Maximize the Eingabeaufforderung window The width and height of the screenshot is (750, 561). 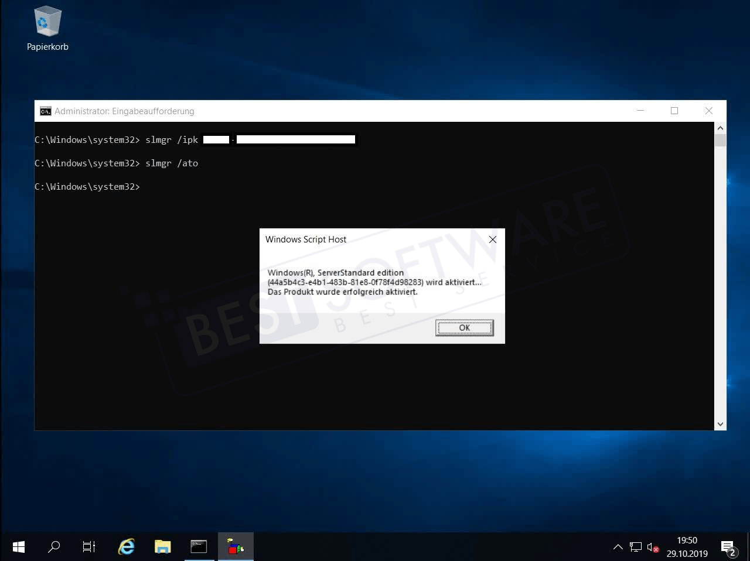[x=674, y=111]
